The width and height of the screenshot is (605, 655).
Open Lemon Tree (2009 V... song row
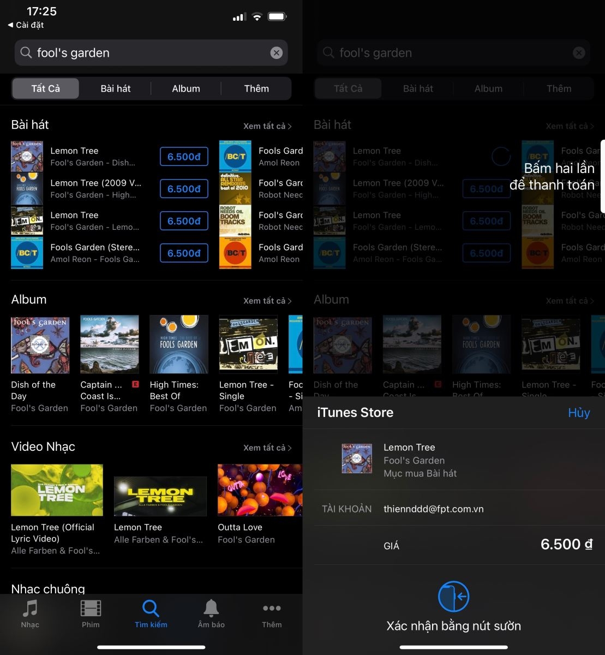(95, 189)
